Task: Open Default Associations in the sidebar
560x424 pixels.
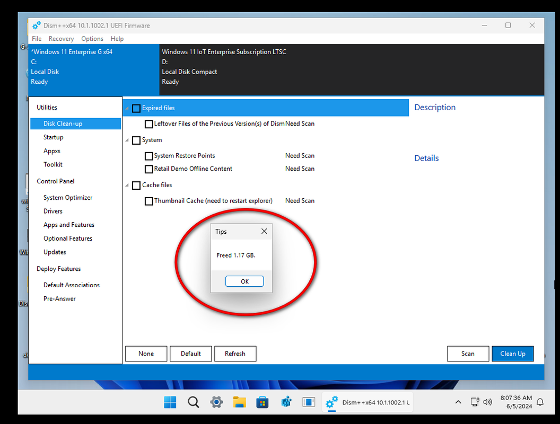Action: [72, 285]
